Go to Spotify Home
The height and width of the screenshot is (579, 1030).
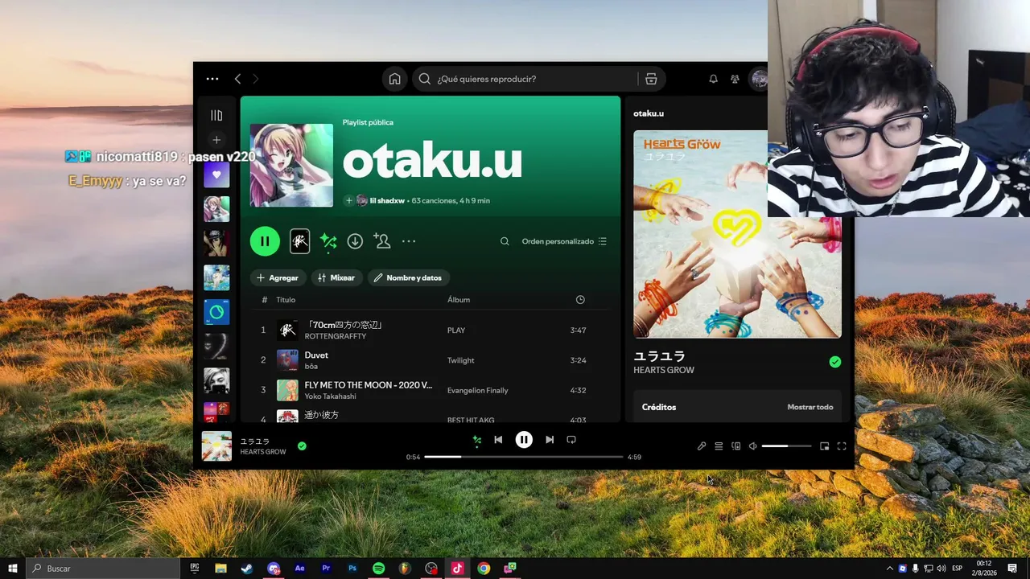[x=394, y=79]
